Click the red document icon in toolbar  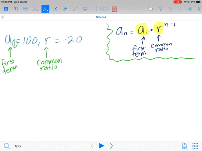coord(114,9)
